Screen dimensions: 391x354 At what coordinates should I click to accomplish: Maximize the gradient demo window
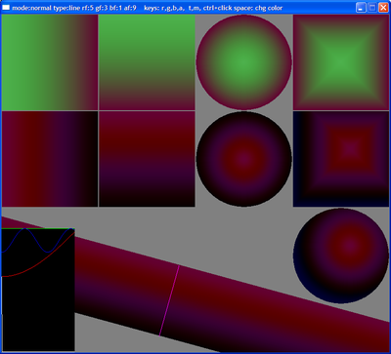coord(371,8)
